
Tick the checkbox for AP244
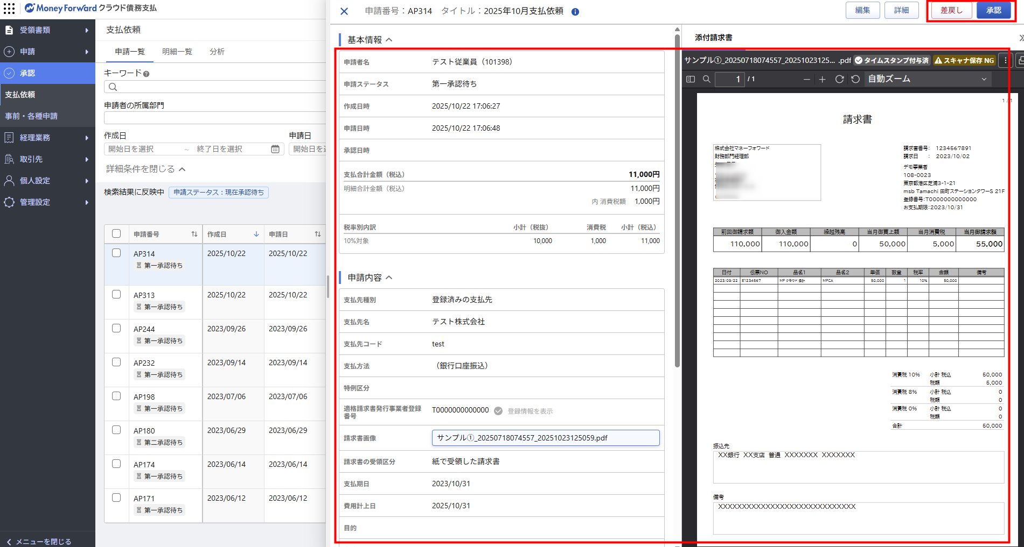pyautogui.click(x=116, y=328)
